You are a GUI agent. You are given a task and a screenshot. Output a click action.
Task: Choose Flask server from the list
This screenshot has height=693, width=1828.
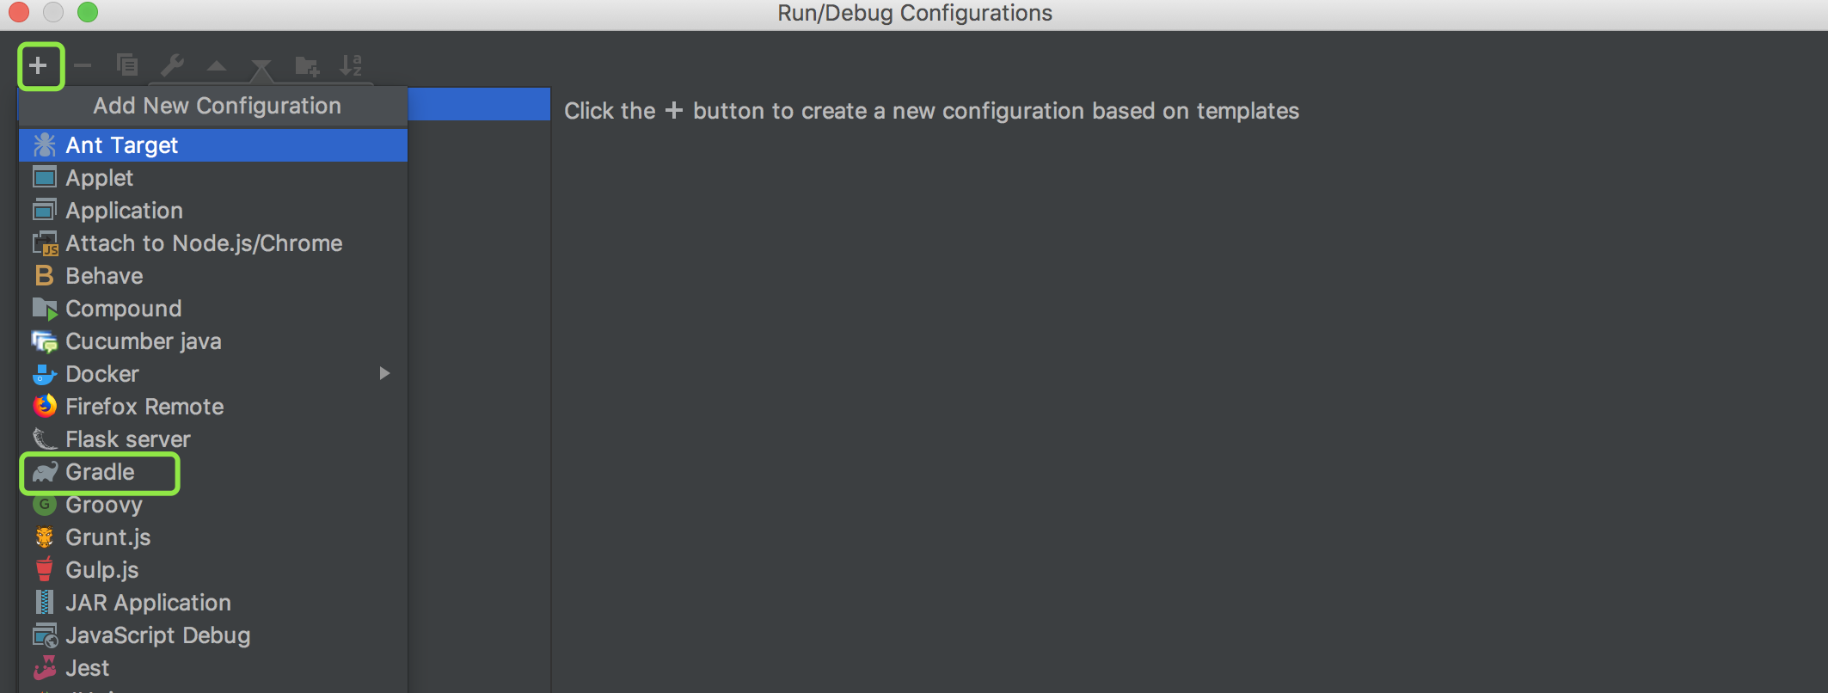click(x=128, y=439)
